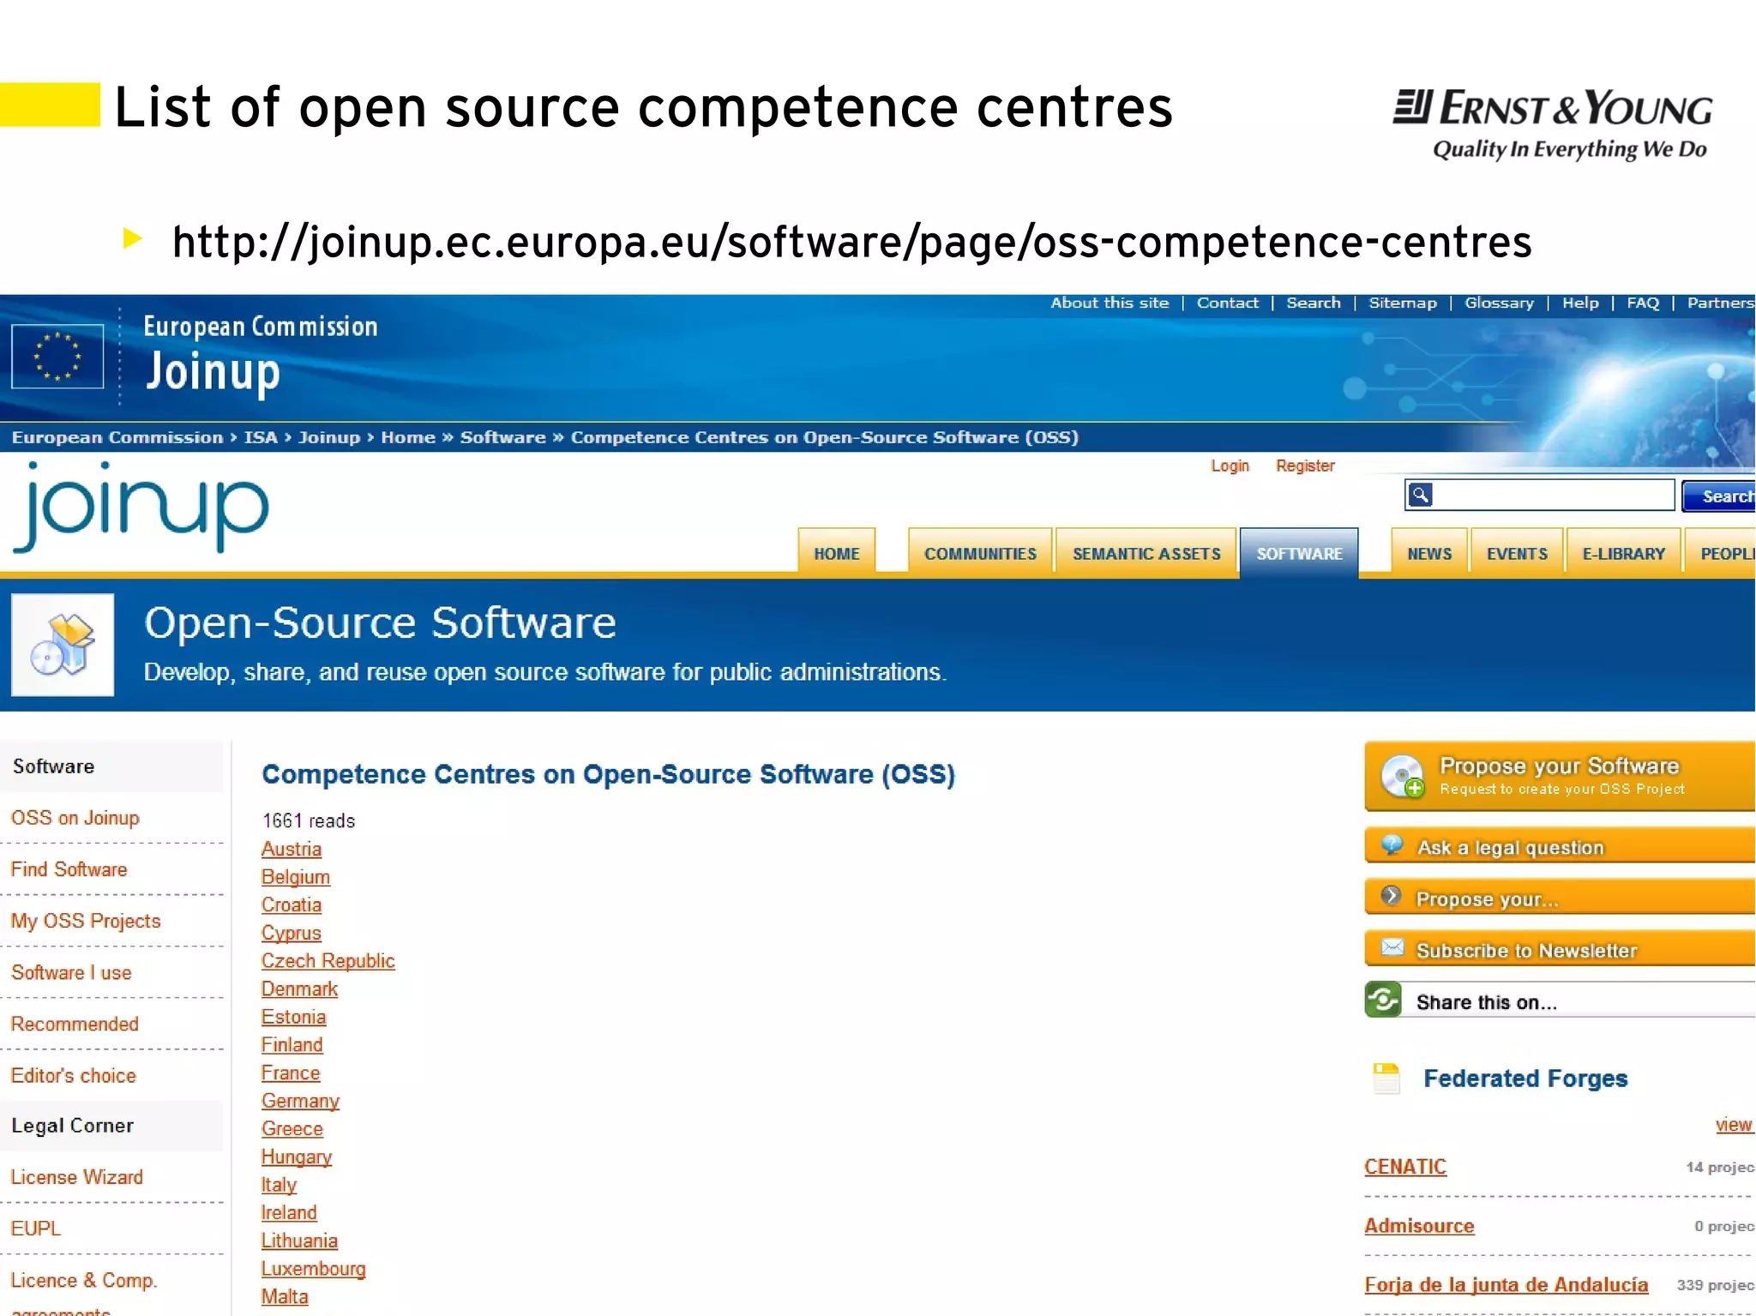1756x1316 pixels.
Task: Open the CENATIC forge link
Action: (1405, 1167)
